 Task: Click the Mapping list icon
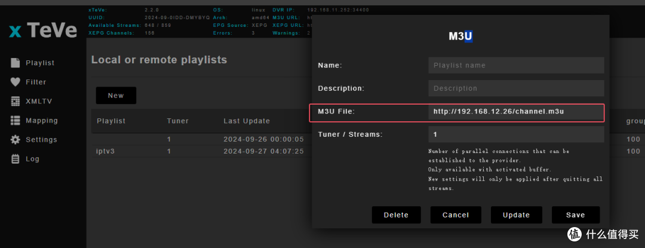click(x=15, y=121)
